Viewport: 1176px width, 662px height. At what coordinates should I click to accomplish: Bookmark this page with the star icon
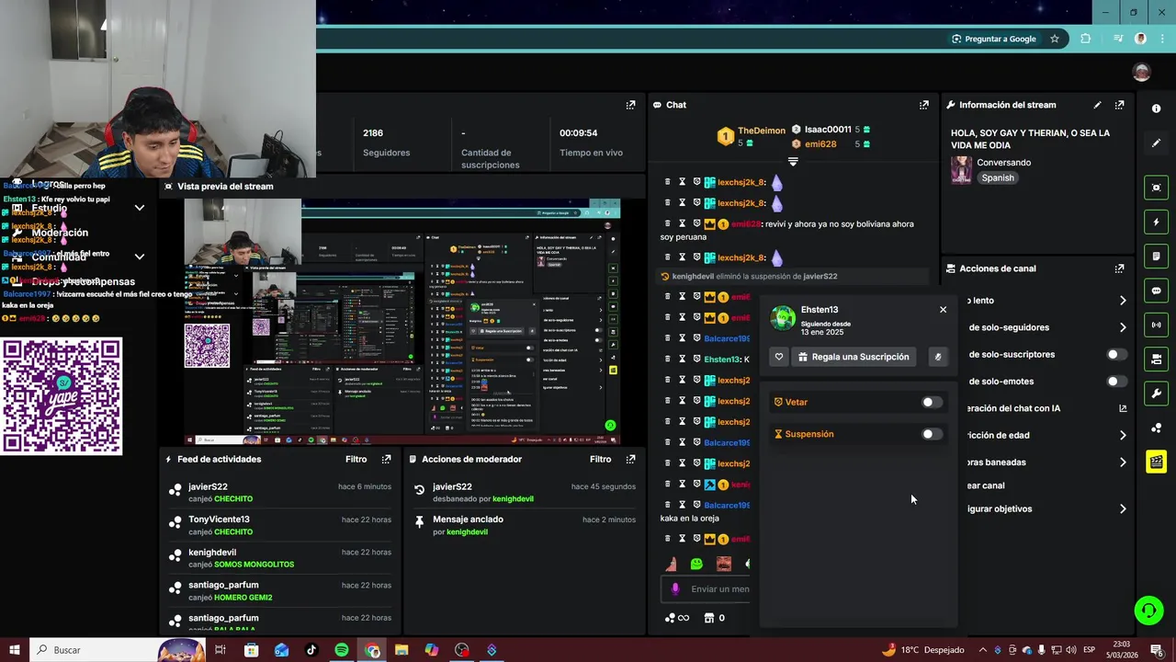1055,39
